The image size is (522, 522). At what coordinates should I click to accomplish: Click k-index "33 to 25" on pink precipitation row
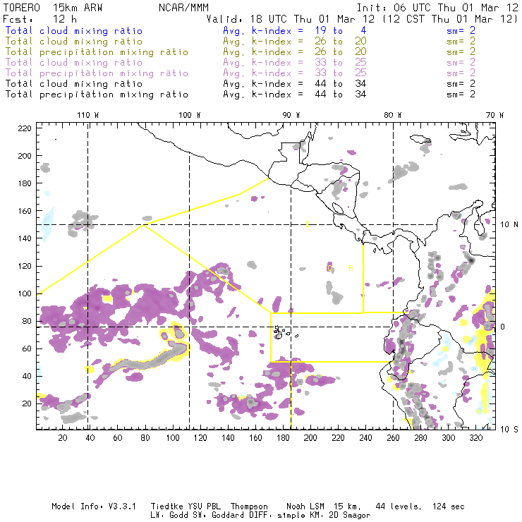click(341, 73)
